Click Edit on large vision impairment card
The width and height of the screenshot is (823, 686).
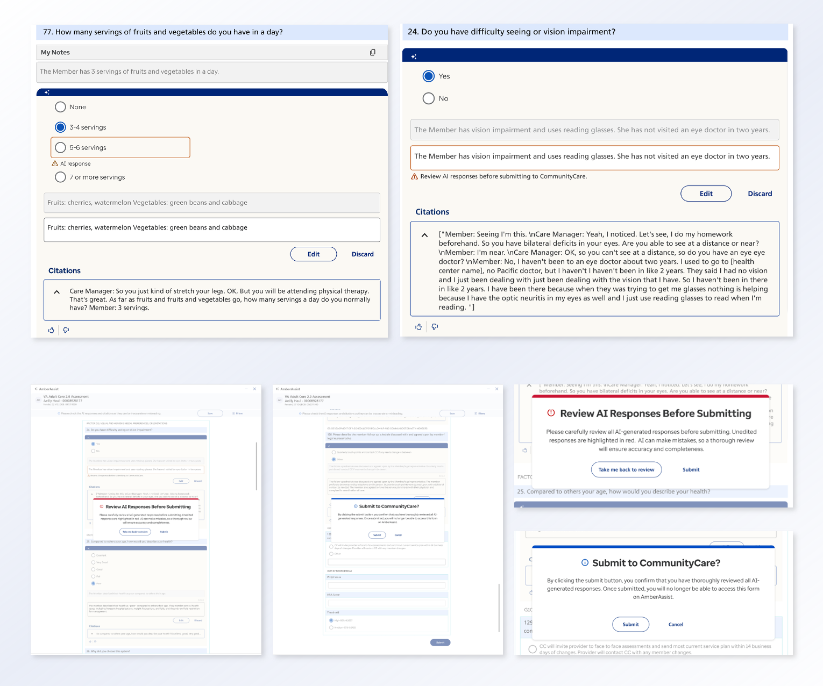706,194
